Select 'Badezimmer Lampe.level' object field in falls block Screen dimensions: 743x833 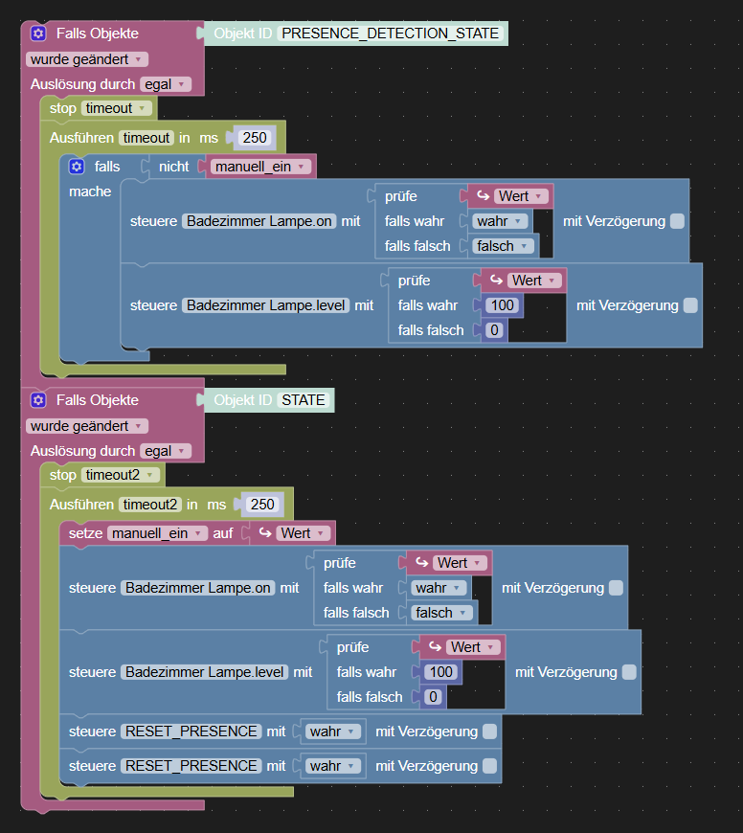coord(266,305)
